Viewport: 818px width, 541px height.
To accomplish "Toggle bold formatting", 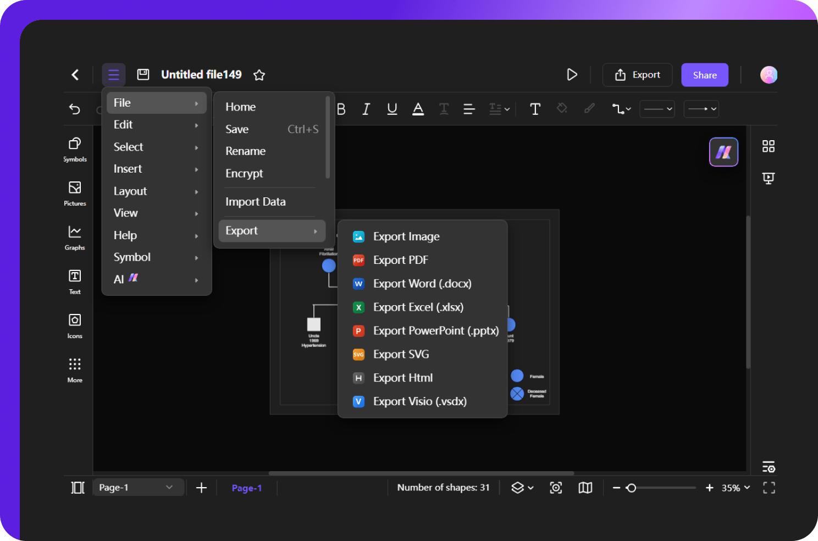I will [341, 109].
